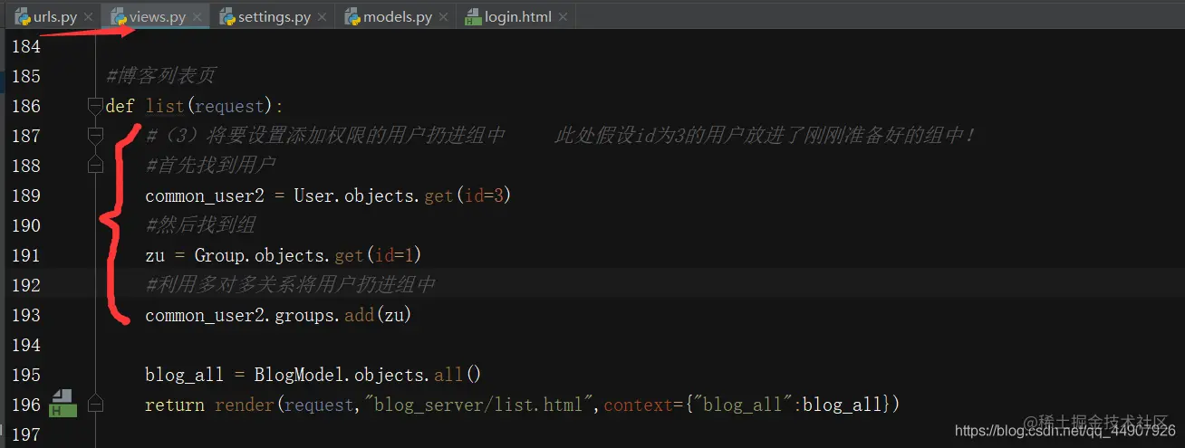This screenshot has width=1185, height=448.
Task: Place cursor on the #博客列表页 comment
Action: [x=160, y=76]
